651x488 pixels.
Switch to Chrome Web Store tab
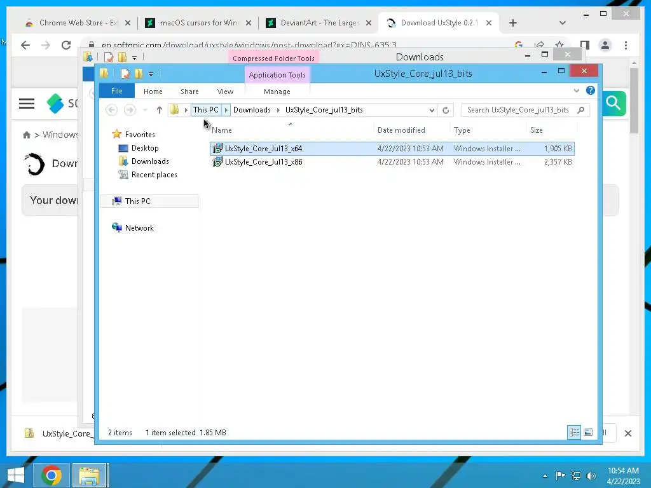(78, 23)
